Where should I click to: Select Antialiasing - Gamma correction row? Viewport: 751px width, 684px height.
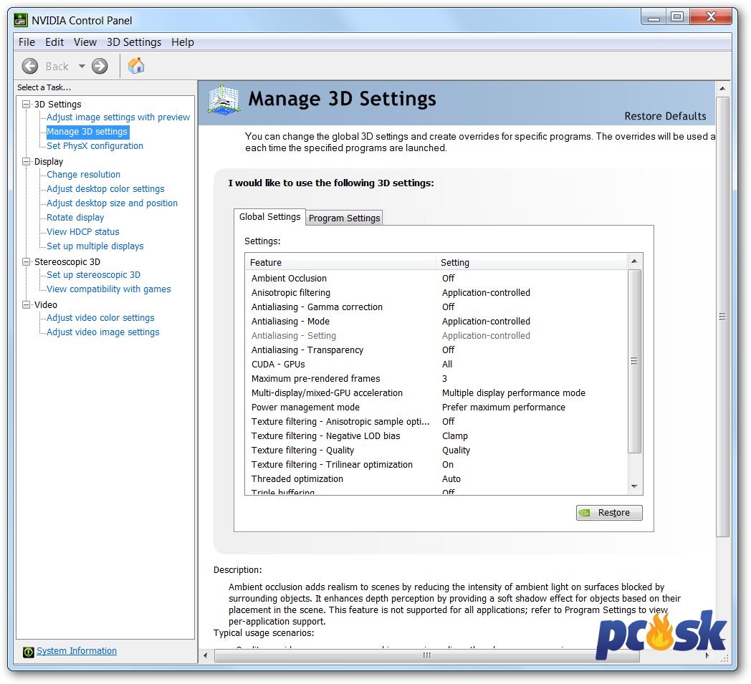click(x=436, y=307)
